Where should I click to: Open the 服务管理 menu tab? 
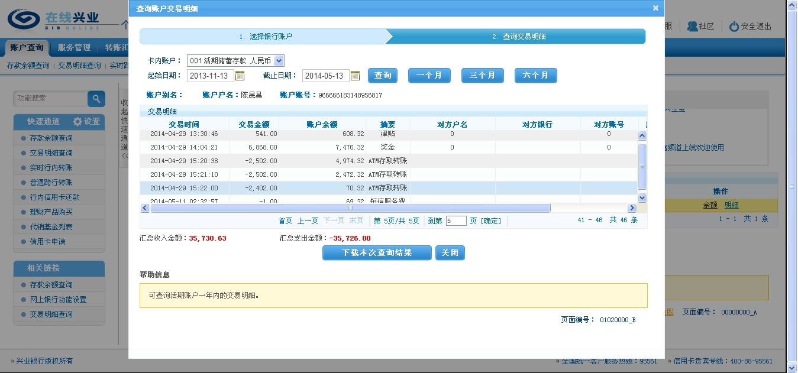tap(74, 48)
